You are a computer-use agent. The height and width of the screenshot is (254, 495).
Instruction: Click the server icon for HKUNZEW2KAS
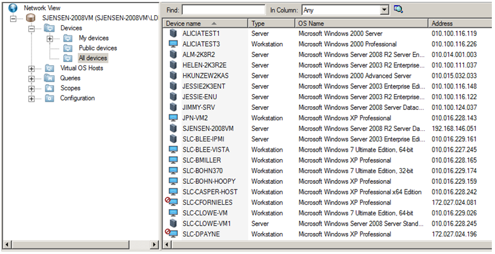[173, 75]
